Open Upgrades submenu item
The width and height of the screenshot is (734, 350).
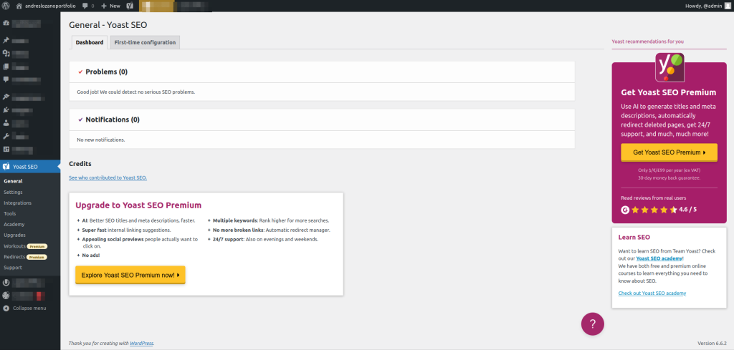click(x=14, y=235)
